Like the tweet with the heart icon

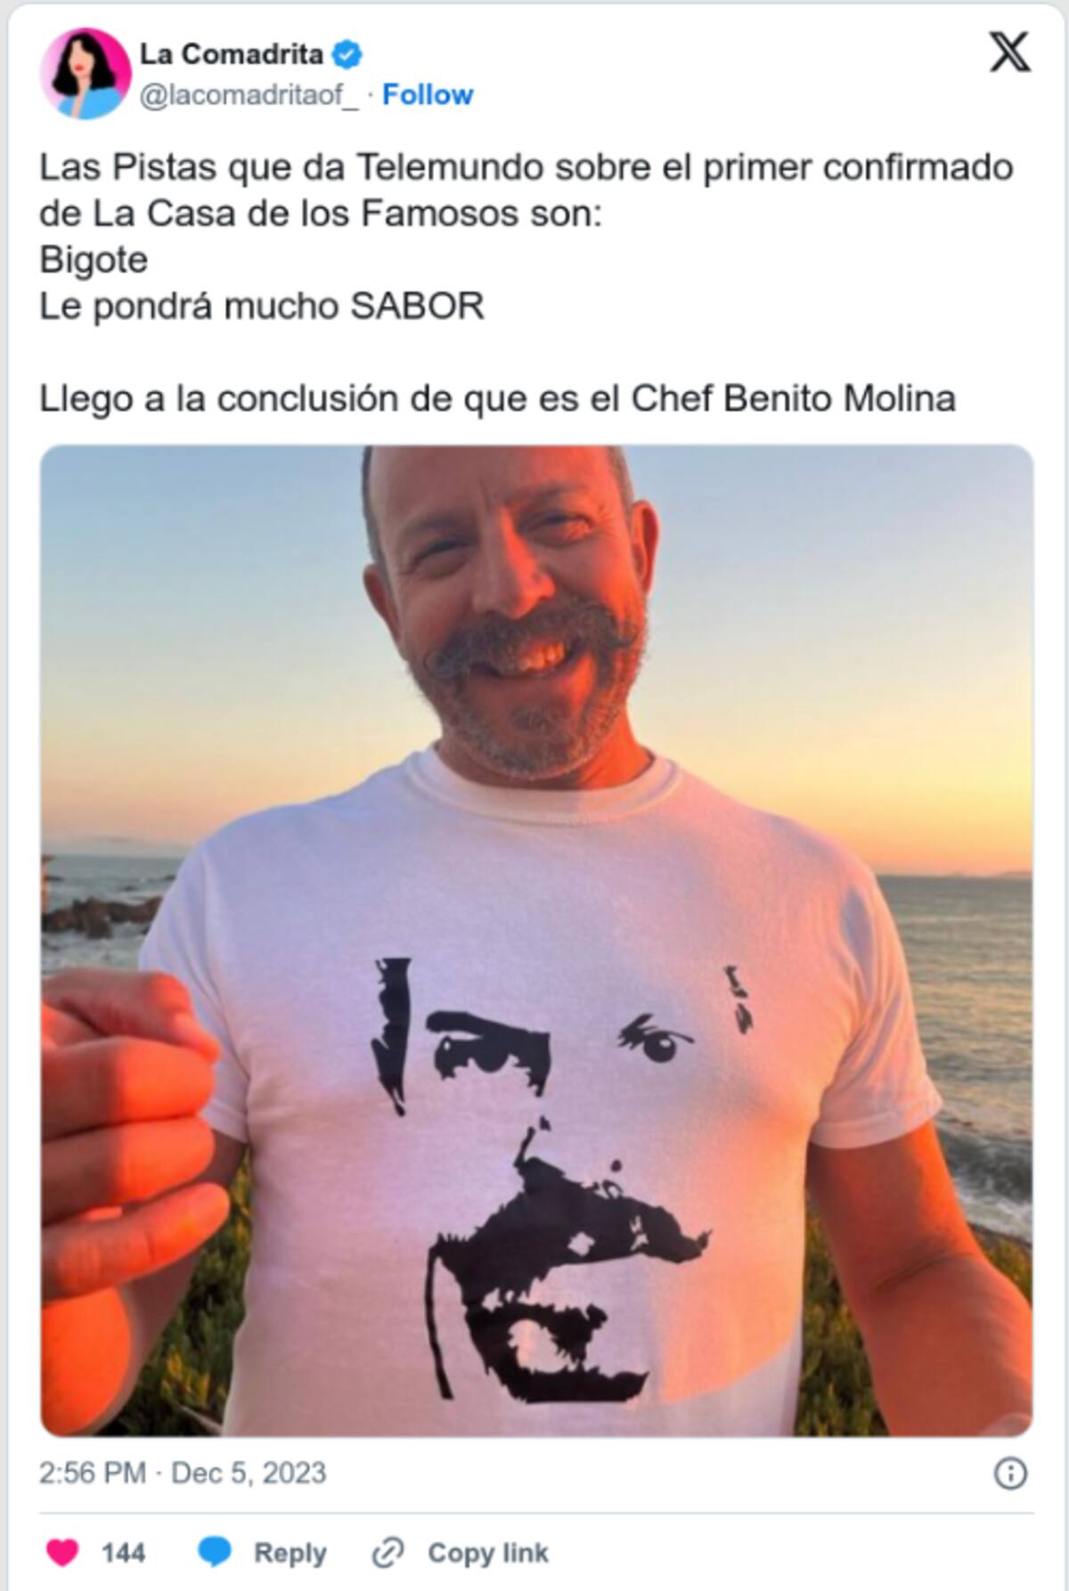[x=62, y=1554]
